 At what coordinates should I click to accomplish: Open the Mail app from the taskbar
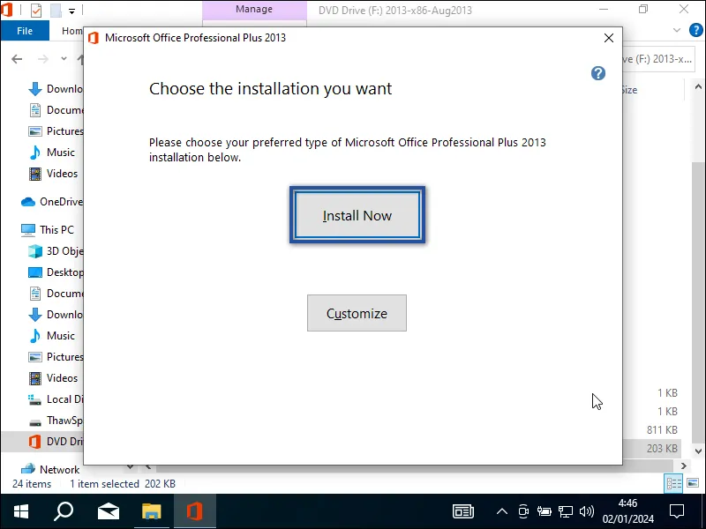click(108, 510)
